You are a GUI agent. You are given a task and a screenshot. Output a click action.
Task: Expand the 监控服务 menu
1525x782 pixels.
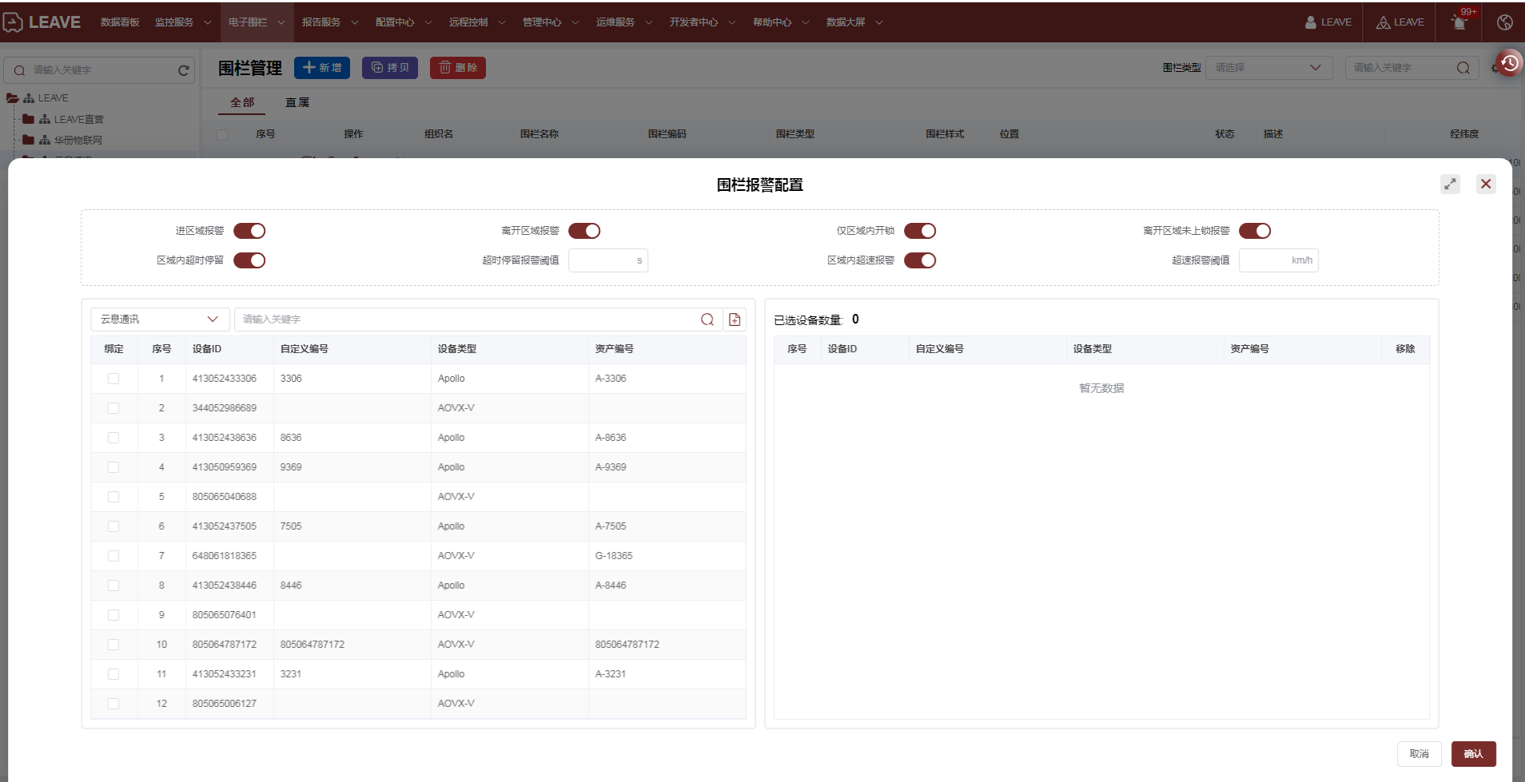pos(183,22)
